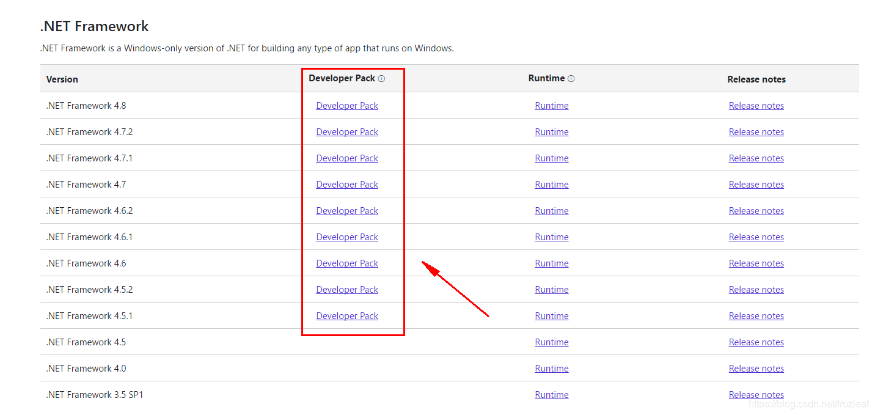Select the '.NET Framework 4.8' version cell
875x415 pixels.
pyautogui.click(x=86, y=106)
